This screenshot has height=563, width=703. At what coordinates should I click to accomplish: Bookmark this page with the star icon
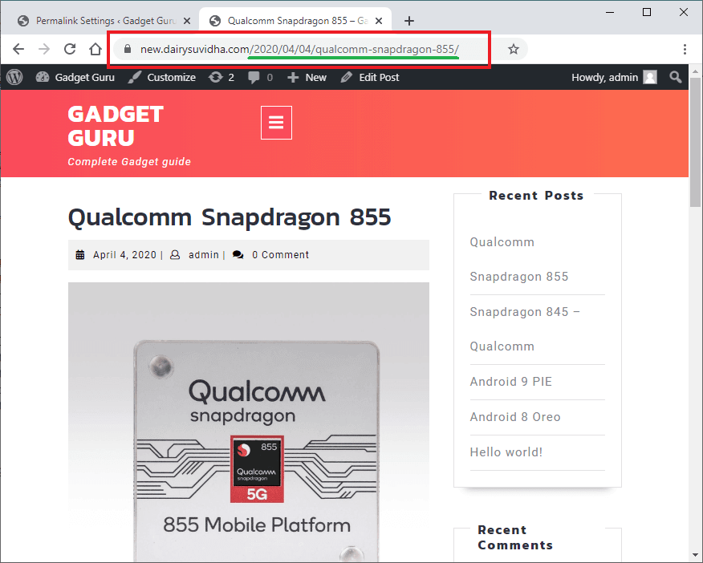(514, 49)
